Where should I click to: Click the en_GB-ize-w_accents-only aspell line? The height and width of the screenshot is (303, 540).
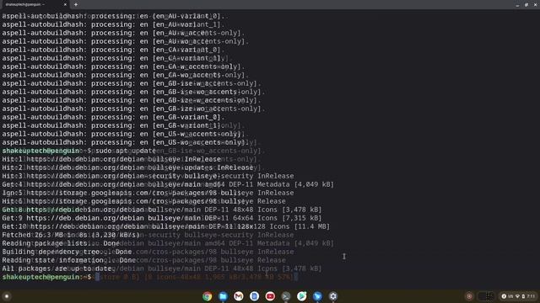(132, 100)
